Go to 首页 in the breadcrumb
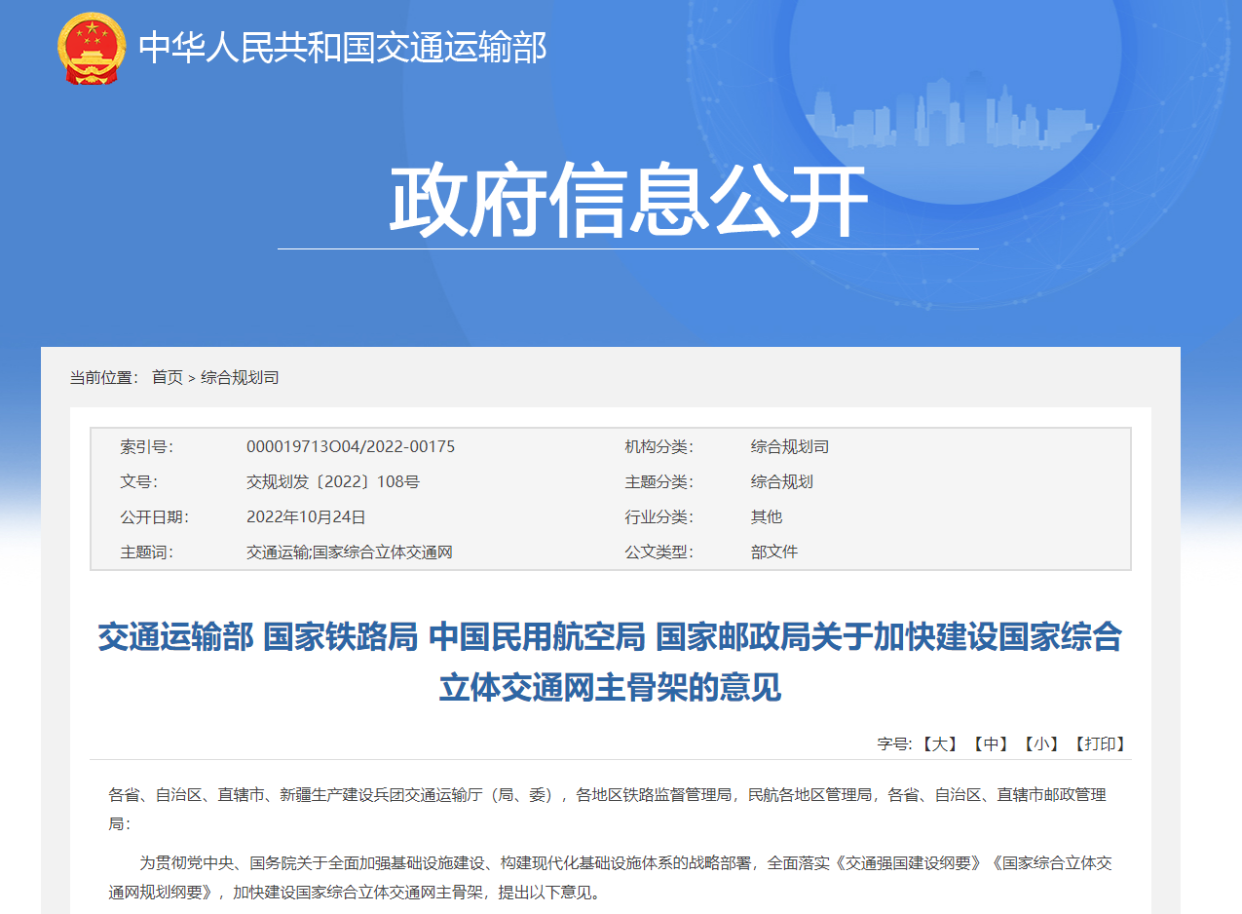 point(167,377)
